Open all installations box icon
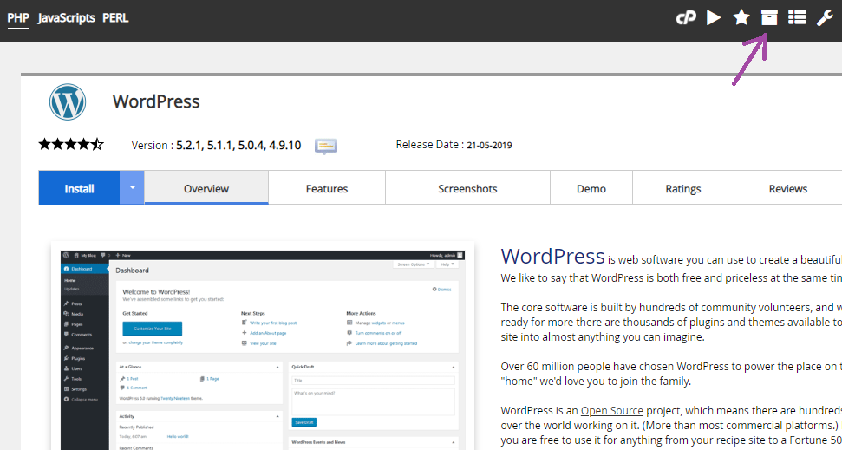Viewport: 842px width, 450px height. point(769,17)
